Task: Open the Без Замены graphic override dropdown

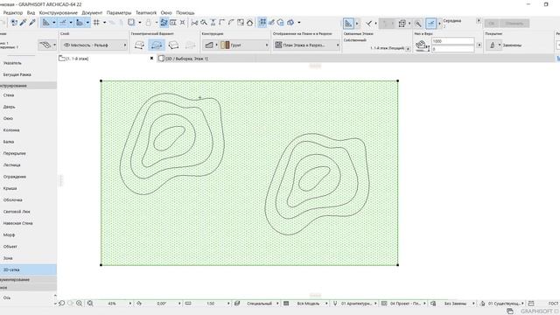Action: pos(457,304)
